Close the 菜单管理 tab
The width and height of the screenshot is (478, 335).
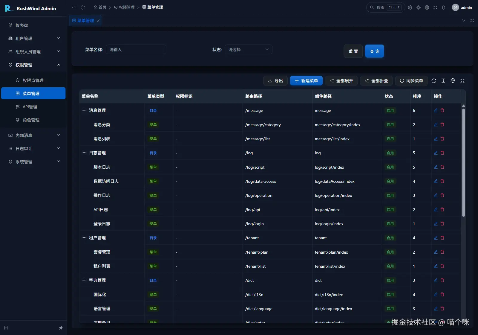click(x=98, y=21)
